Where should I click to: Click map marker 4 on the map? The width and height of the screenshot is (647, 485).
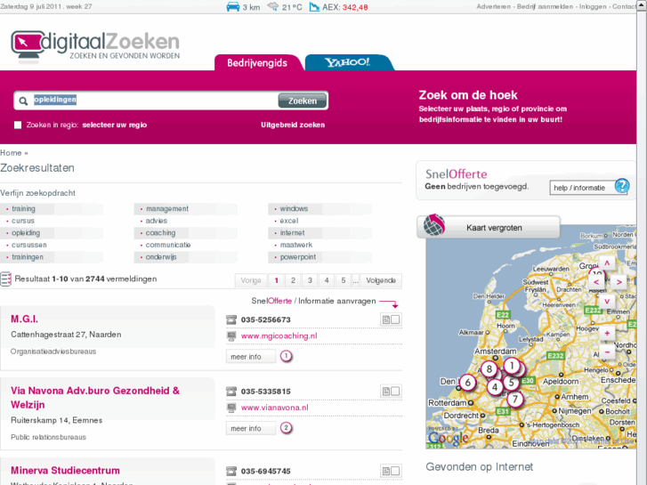pyautogui.click(x=495, y=387)
